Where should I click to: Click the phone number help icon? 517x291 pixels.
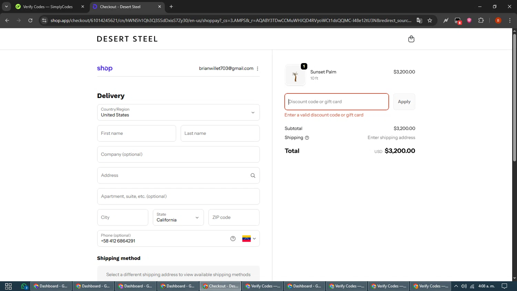[233, 239]
